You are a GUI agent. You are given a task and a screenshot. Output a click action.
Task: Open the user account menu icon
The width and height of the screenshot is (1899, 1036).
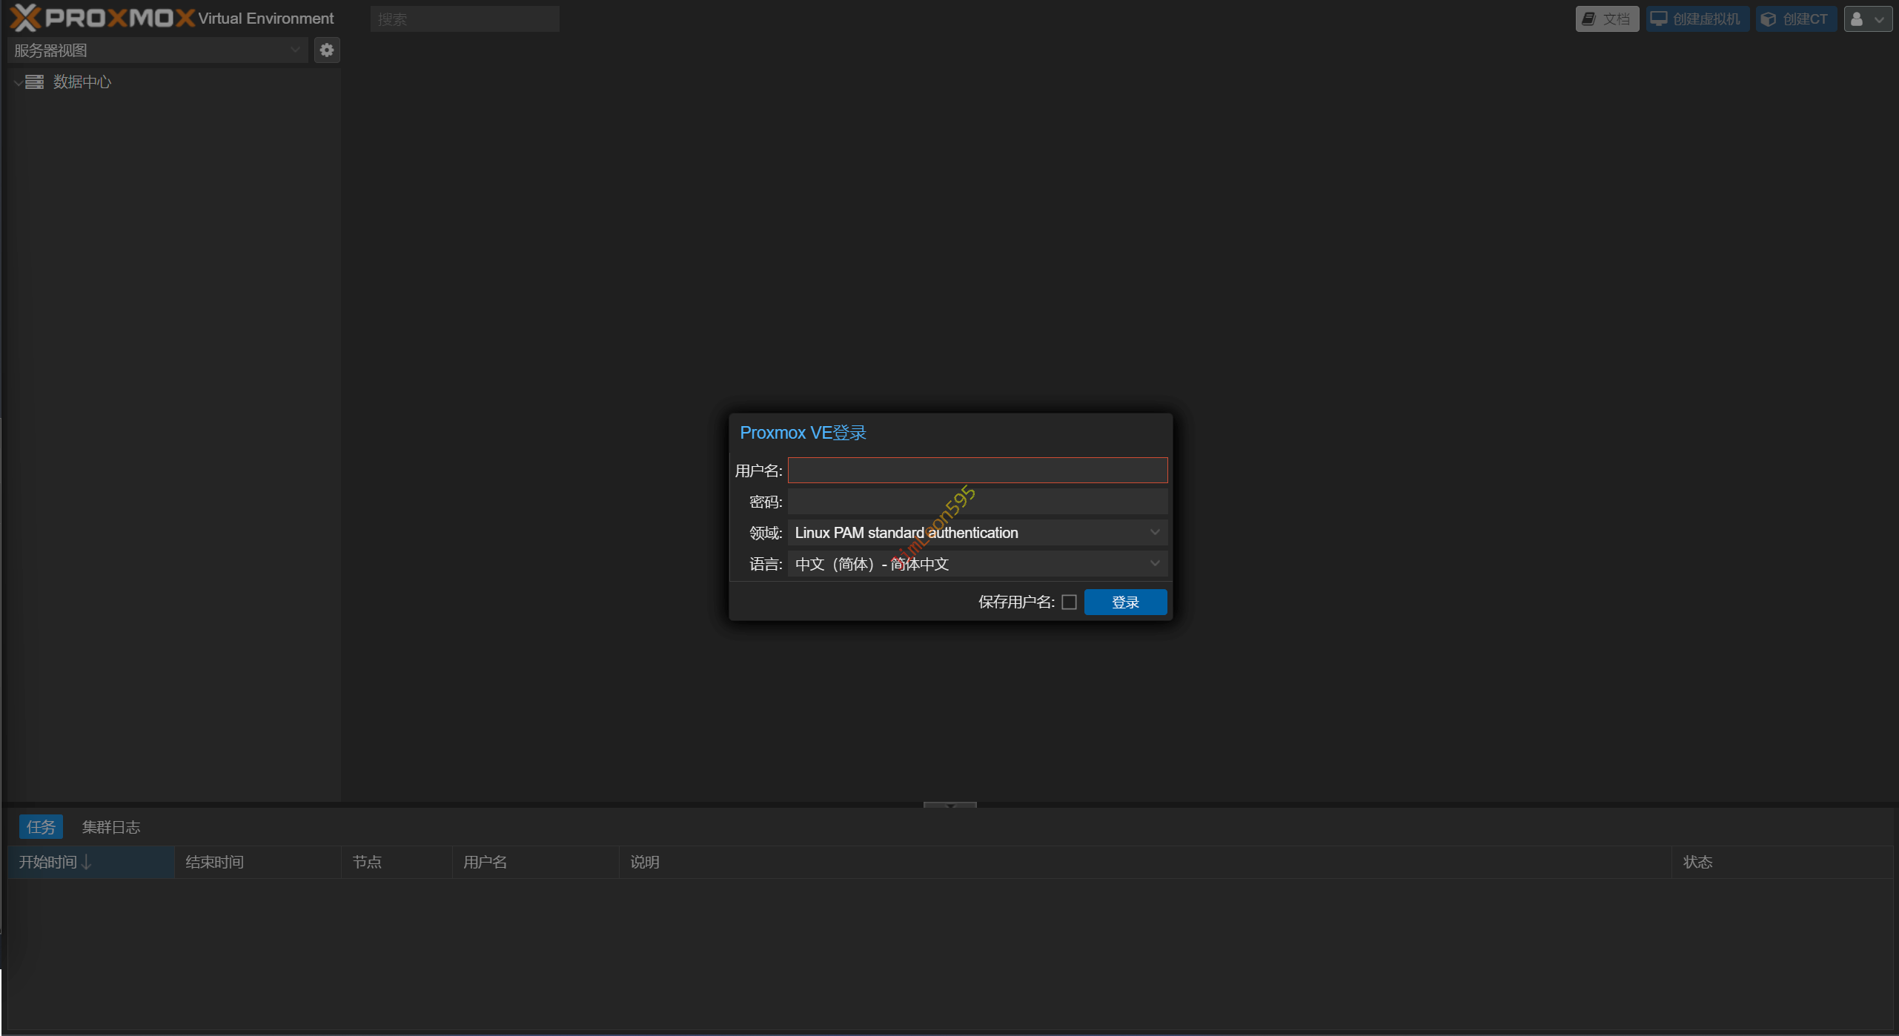[1867, 19]
